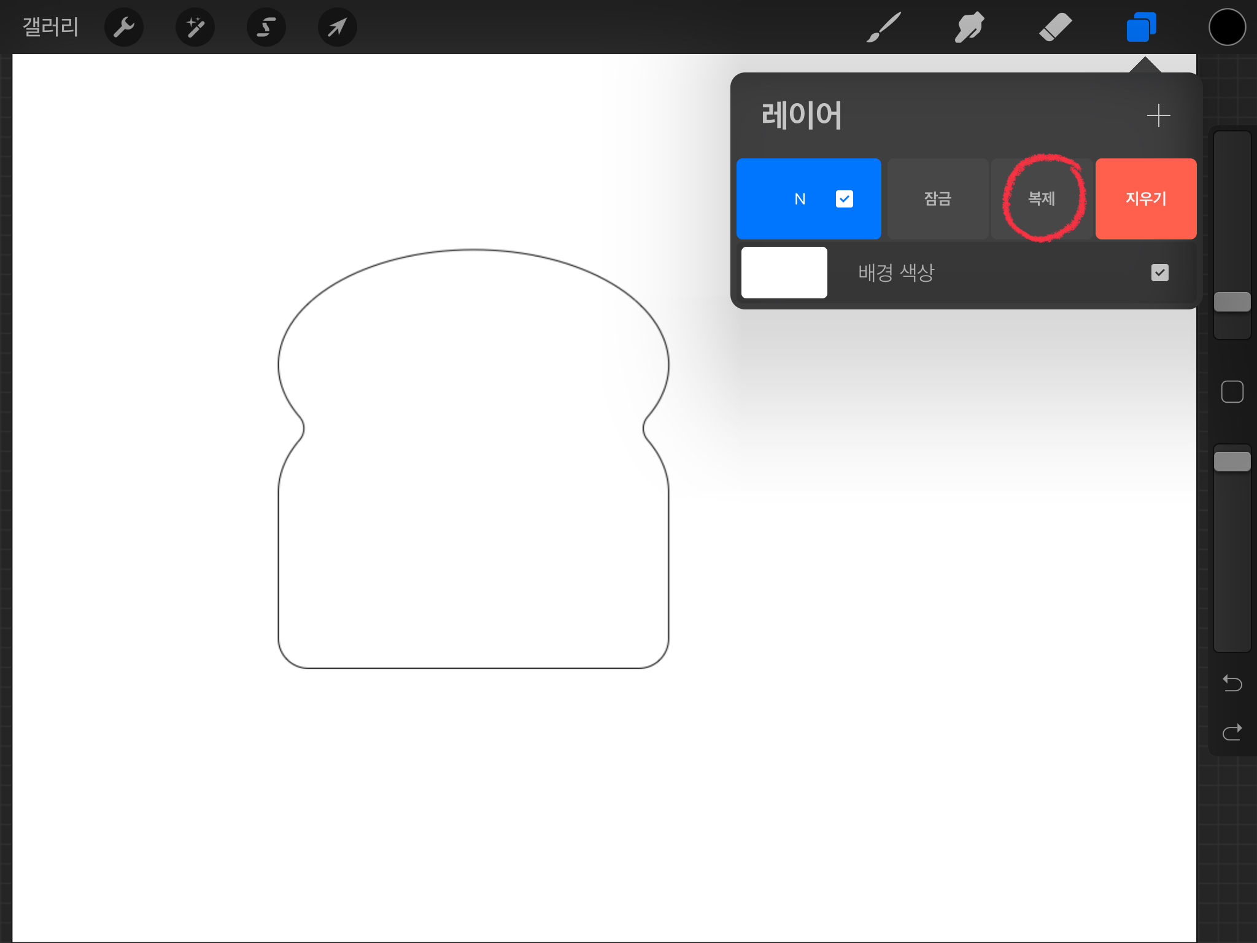Select the Eraser tool
The width and height of the screenshot is (1257, 943).
pos(1055,27)
